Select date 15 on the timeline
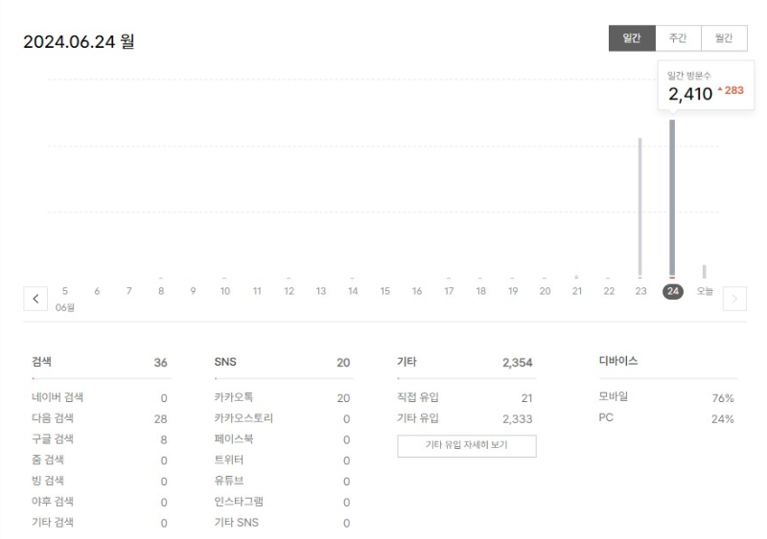Image resolution: width=767 pixels, height=539 pixels. [x=385, y=291]
